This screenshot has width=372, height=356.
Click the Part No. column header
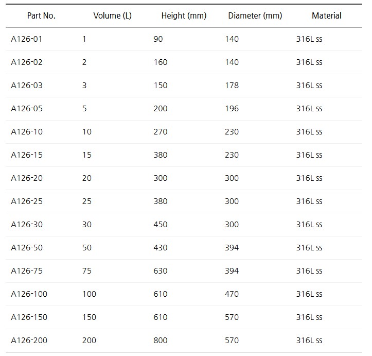pos(41,15)
